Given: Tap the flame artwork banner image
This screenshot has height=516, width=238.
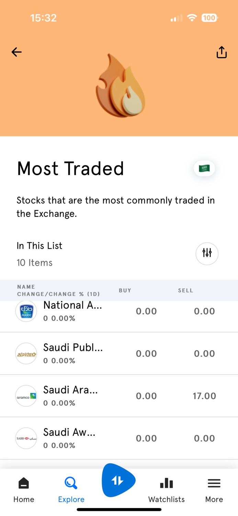Looking at the screenshot, I should click(x=120, y=86).
